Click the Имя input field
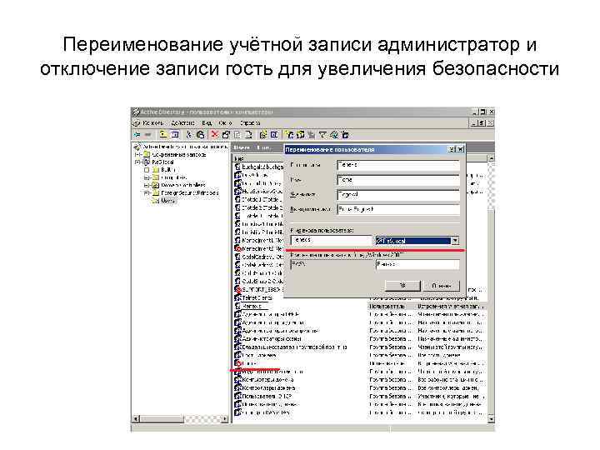 click(398, 180)
